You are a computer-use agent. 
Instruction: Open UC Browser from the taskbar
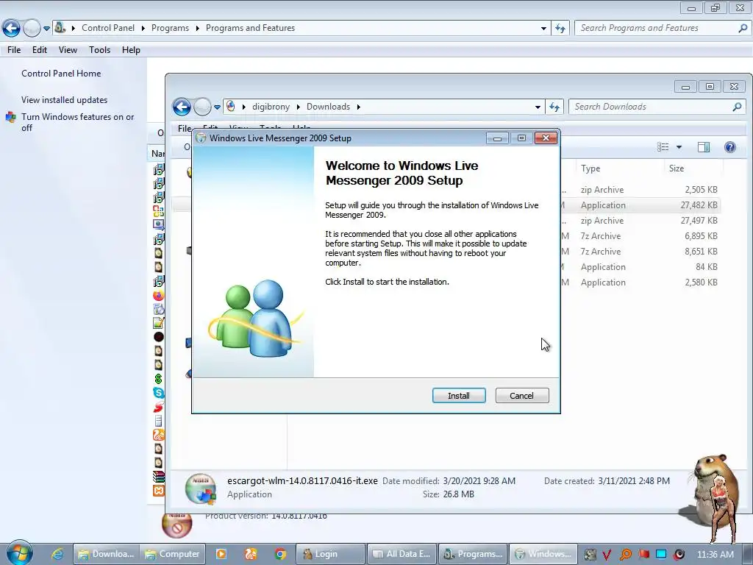click(x=251, y=554)
